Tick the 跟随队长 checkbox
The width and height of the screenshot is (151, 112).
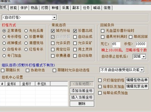[x=2, y=70]
